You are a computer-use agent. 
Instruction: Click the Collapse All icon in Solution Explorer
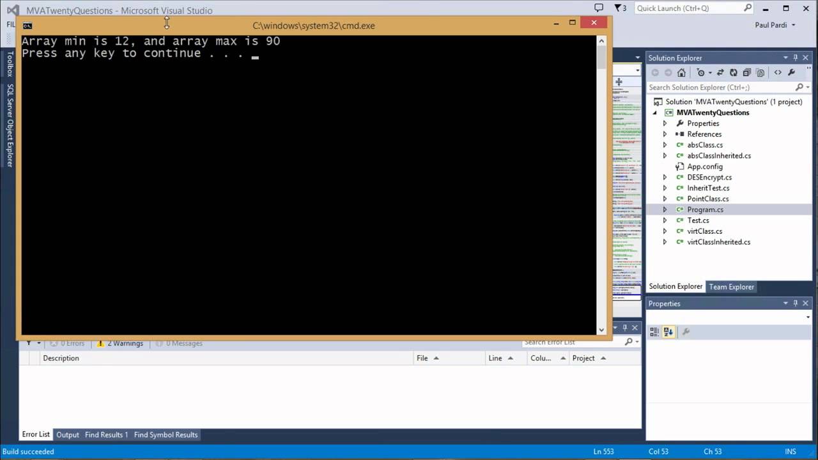coord(746,73)
